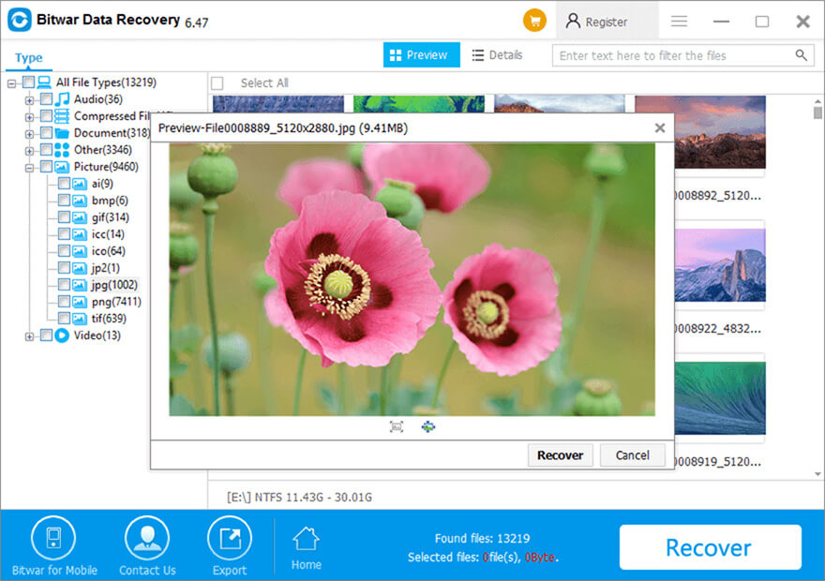825x581 pixels.
Task: Expand the Other(3346) node
Action: [x=29, y=151]
